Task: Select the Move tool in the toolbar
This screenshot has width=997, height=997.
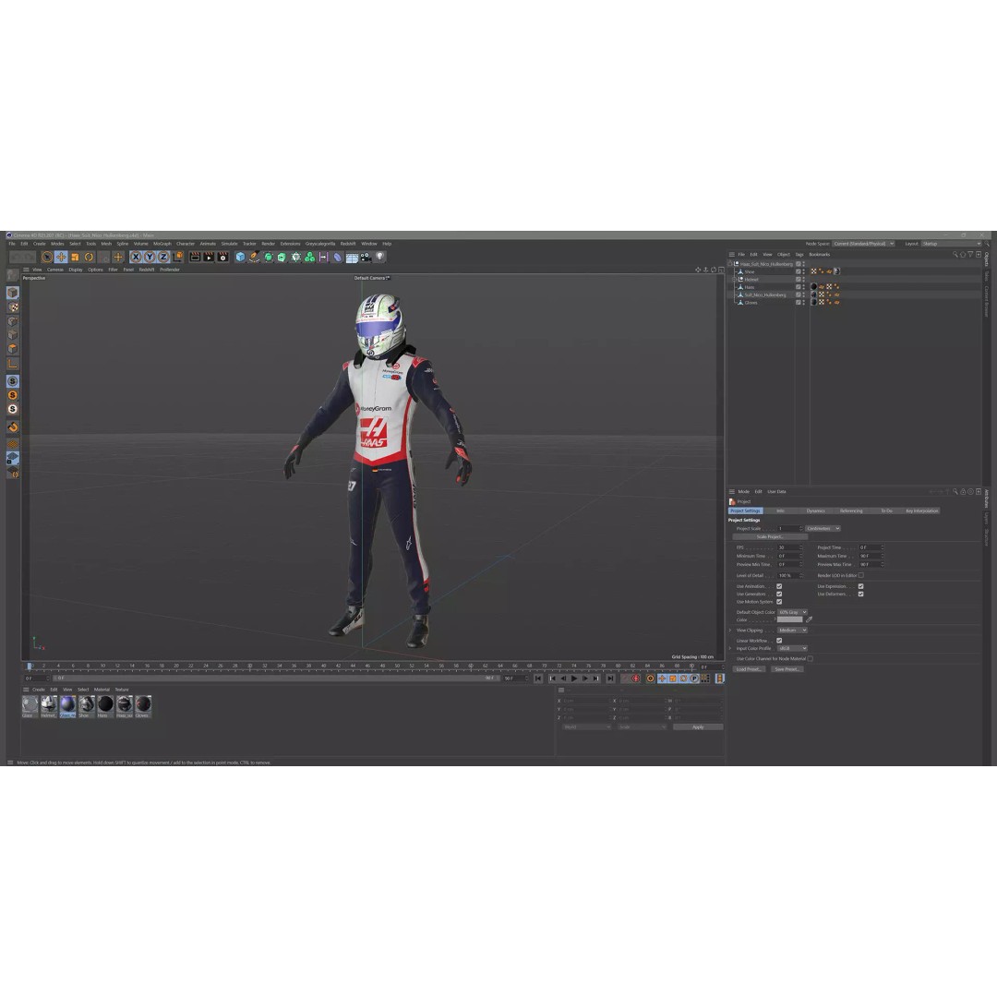Action: (x=61, y=257)
